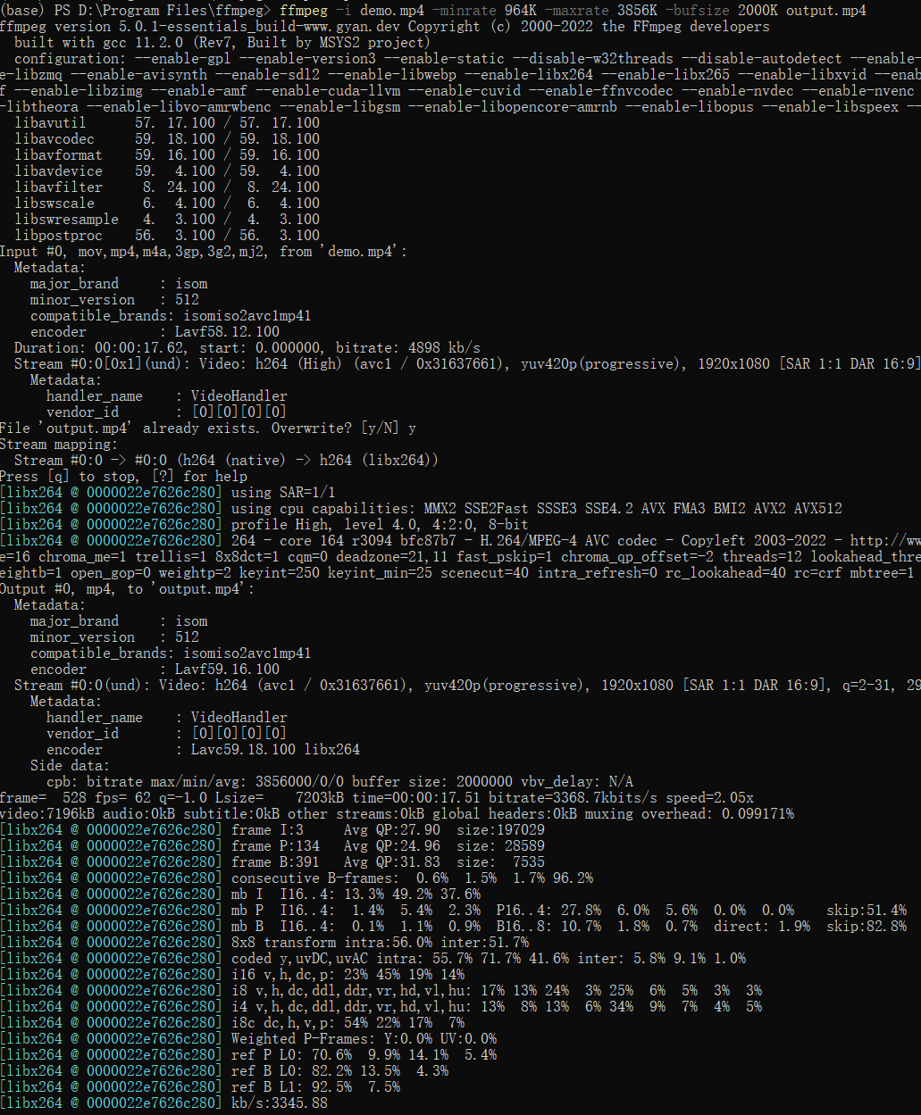Select the -maxrate option in the command

pyautogui.click(x=572, y=11)
